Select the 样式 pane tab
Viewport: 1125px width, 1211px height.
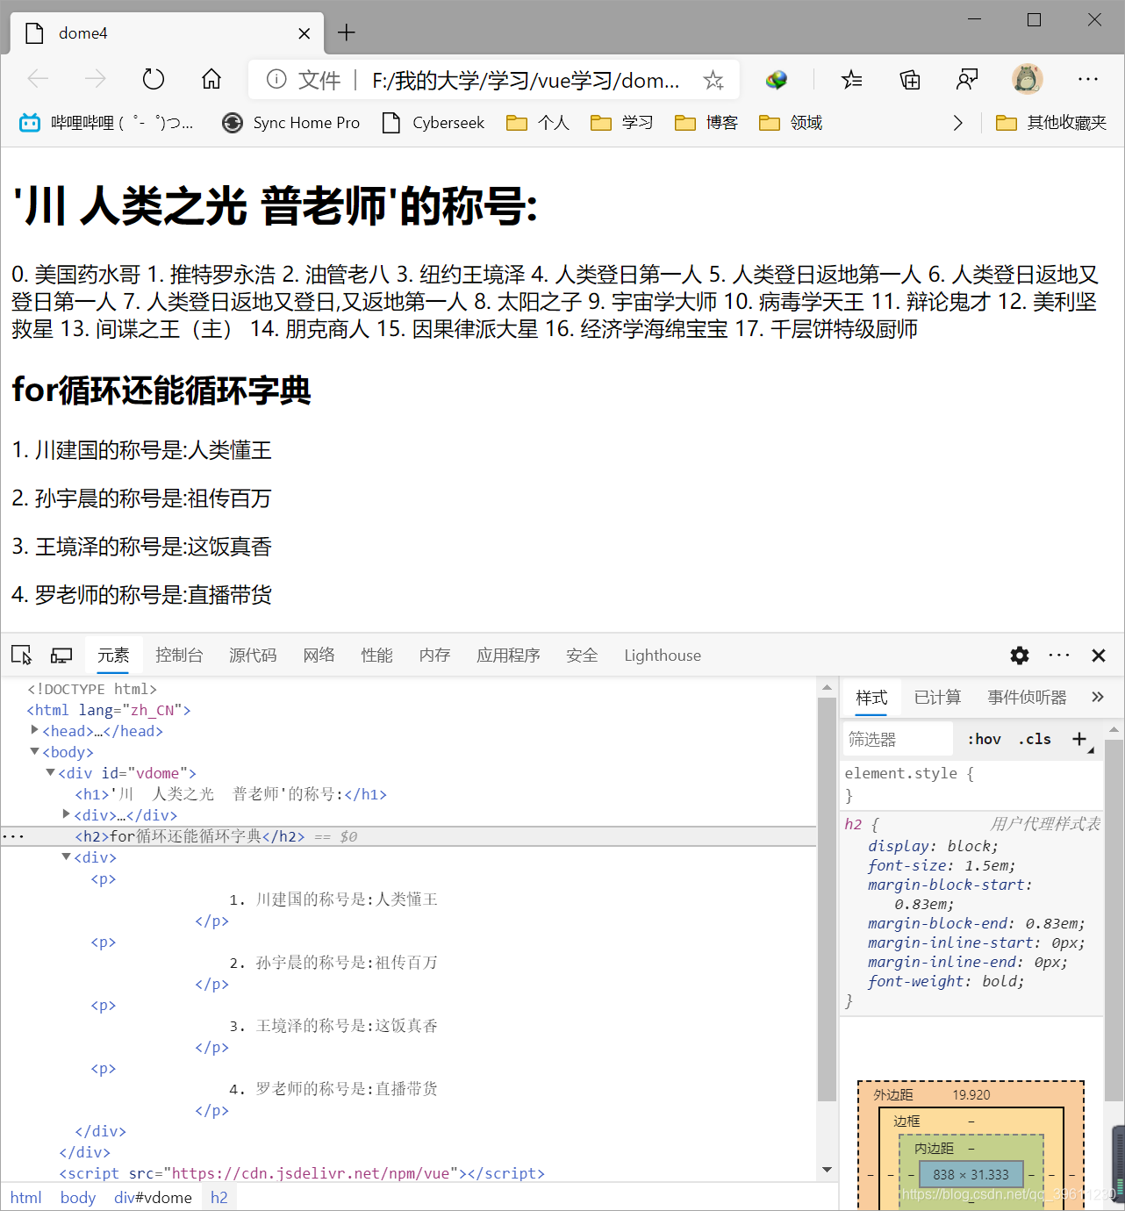(871, 697)
